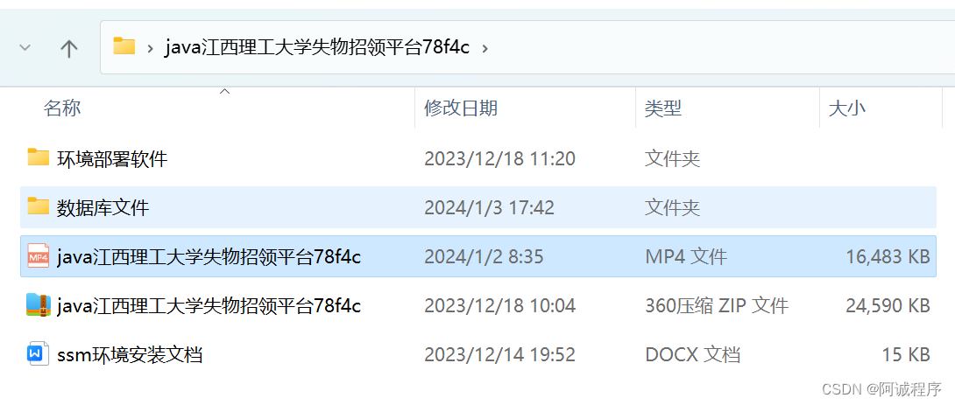Image resolution: width=955 pixels, height=405 pixels.
Task: Sort by 名称 column header
Action: coord(62,108)
